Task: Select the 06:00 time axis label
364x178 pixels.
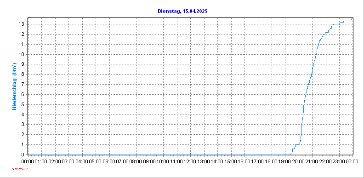Action: (109, 161)
